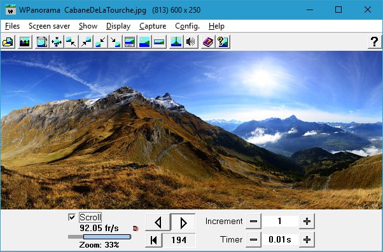This screenshot has width=383, height=252.
Task: Click the blue position slider bar
Action: pyautogui.click(x=107, y=237)
